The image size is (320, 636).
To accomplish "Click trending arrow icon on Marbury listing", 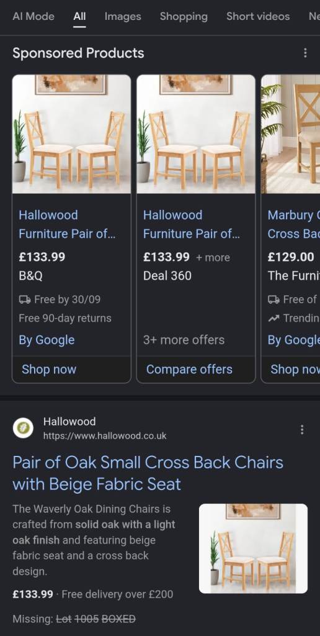I will (x=273, y=319).
